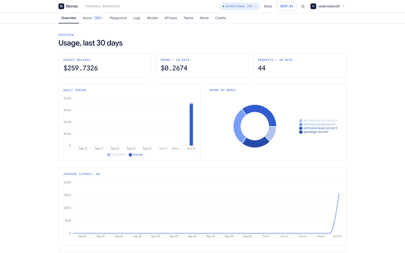Image resolution: width=405 pixels, height=253 pixels.
Task: Open the Playground tab
Action: pyautogui.click(x=118, y=18)
